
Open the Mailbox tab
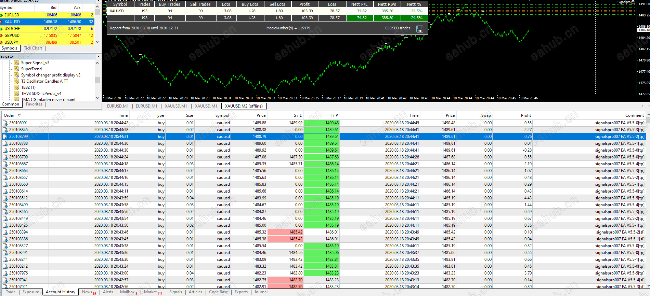tap(129, 292)
